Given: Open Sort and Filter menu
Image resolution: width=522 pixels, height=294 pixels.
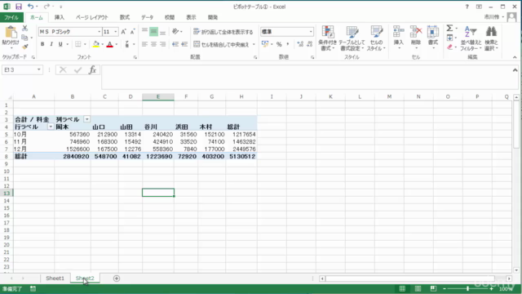Looking at the screenshot, I should coord(471,38).
